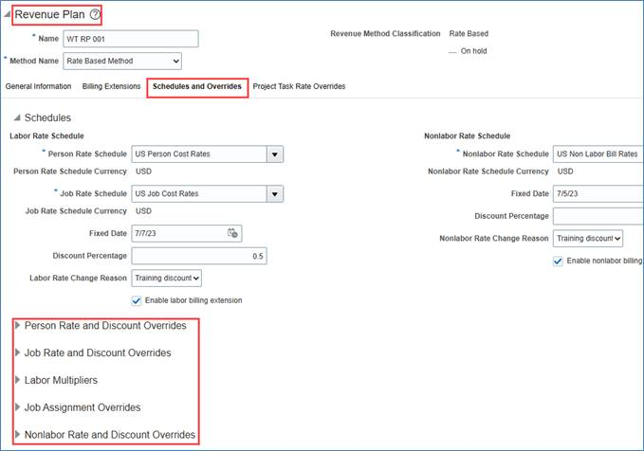Click the Labor Rate Schedule heading

(x=46, y=135)
